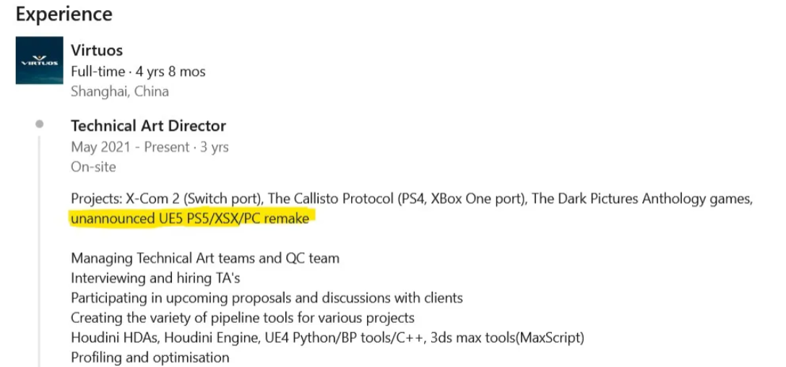The height and width of the screenshot is (367, 786).
Task: Click the Profiling and optimisation line
Action: (x=150, y=357)
